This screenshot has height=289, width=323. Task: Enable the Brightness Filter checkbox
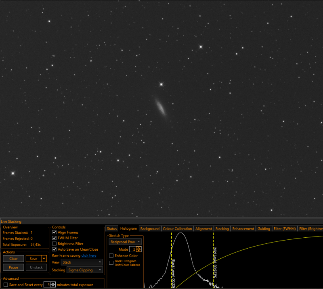pos(54,244)
